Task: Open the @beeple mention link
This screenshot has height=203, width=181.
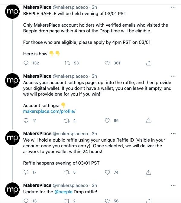Action: tap(63, 192)
